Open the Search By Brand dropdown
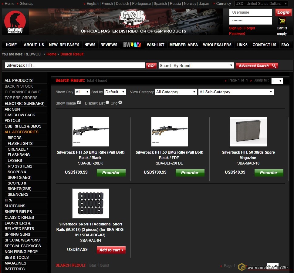This screenshot has height=273, width=294. coord(196,65)
